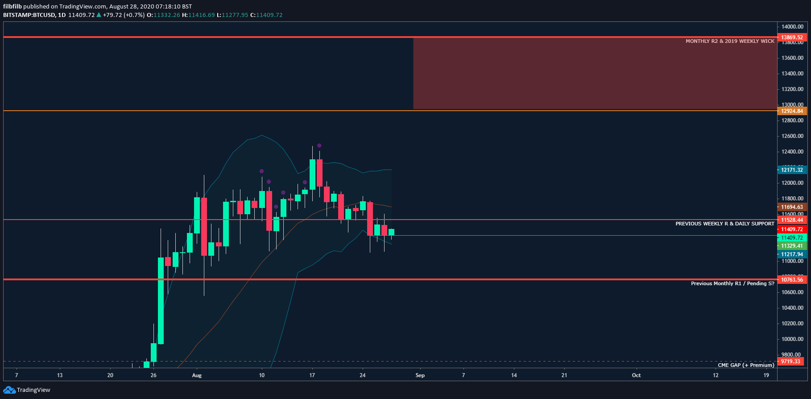Screen dimensions: 811x399
Task: Select the MONTHLY R2 & 2019 WEEKLY WICK label
Action: click(x=730, y=41)
